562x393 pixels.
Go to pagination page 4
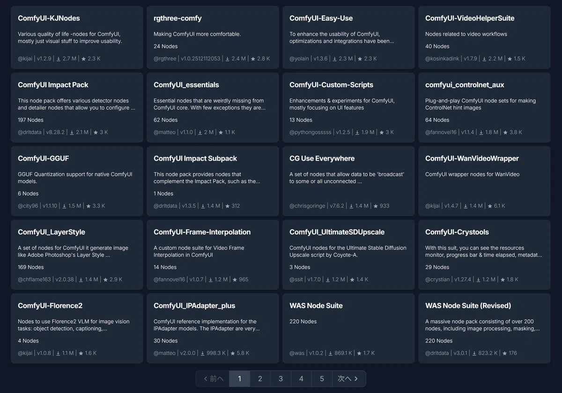tap(302, 378)
